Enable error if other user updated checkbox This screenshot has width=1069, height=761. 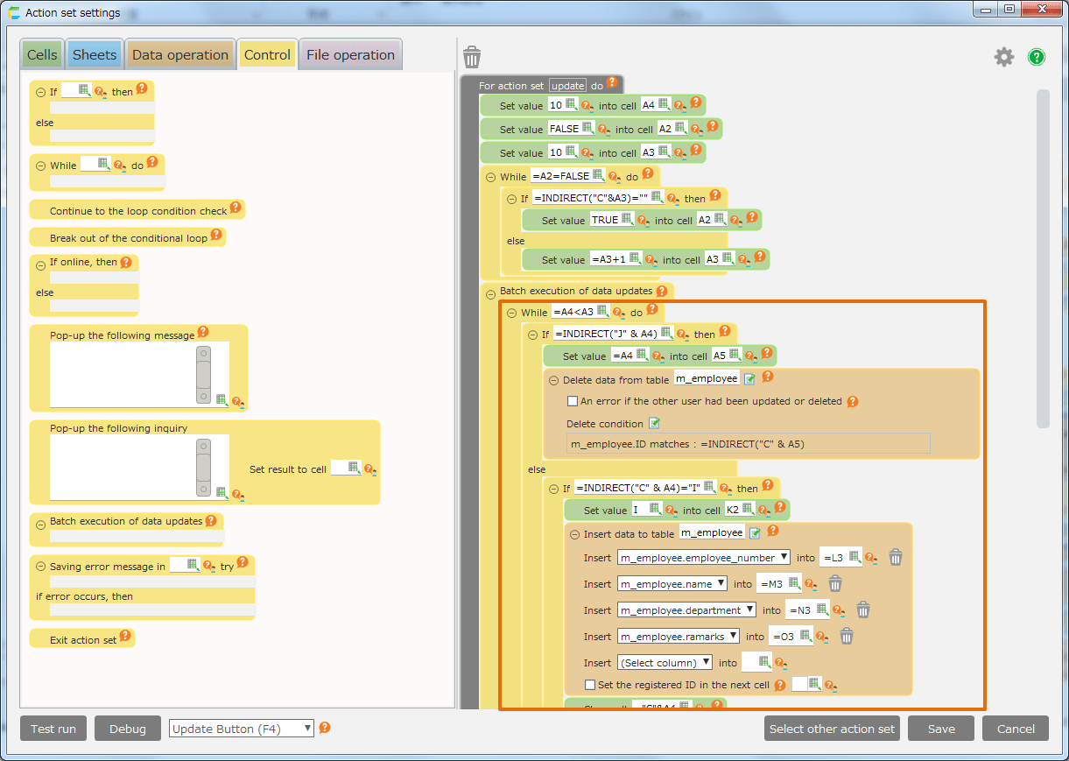point(573,401)
